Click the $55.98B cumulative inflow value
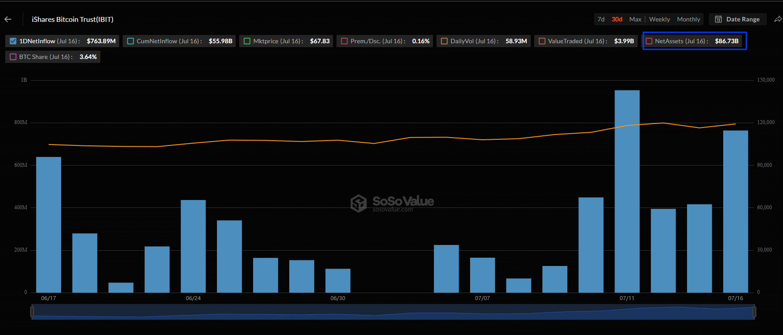Image resolution: width=783 pixels, height=335 pixels. (220, 41)
